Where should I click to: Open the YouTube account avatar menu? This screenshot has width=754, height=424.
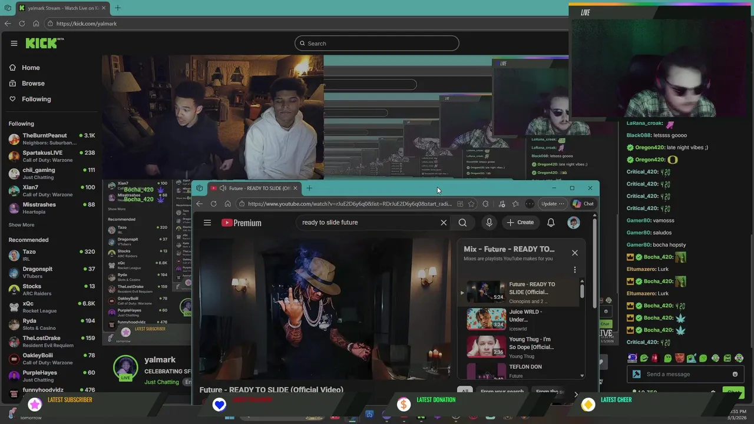574,223
